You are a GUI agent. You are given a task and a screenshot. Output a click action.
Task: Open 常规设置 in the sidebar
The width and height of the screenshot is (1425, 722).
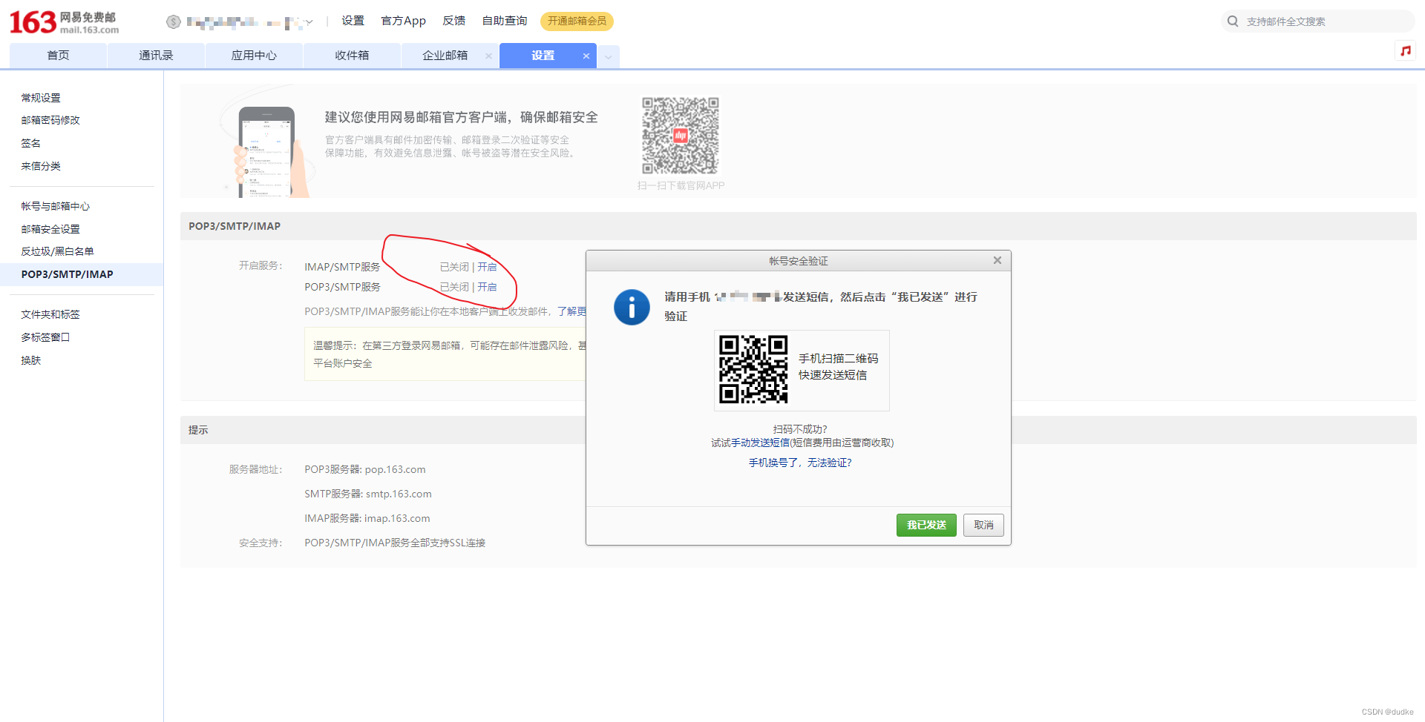(x=41, y=98)
